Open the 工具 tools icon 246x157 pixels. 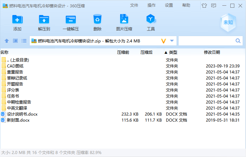click(x=151, y=19)
